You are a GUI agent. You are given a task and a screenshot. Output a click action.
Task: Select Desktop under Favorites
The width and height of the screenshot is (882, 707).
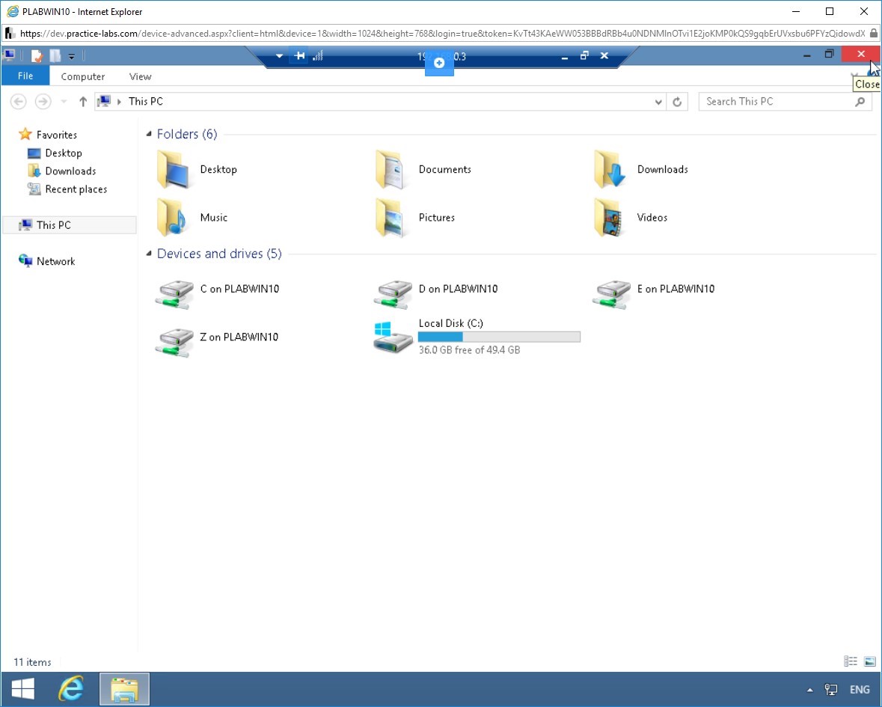pyautogui.click(x=63, y=153)
